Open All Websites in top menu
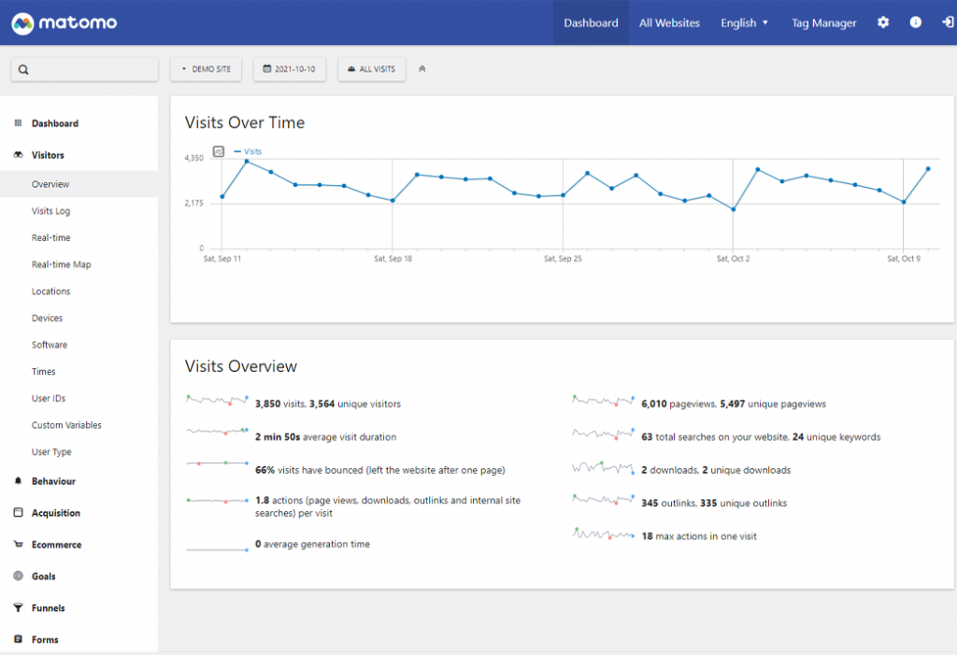 point(669,22)
